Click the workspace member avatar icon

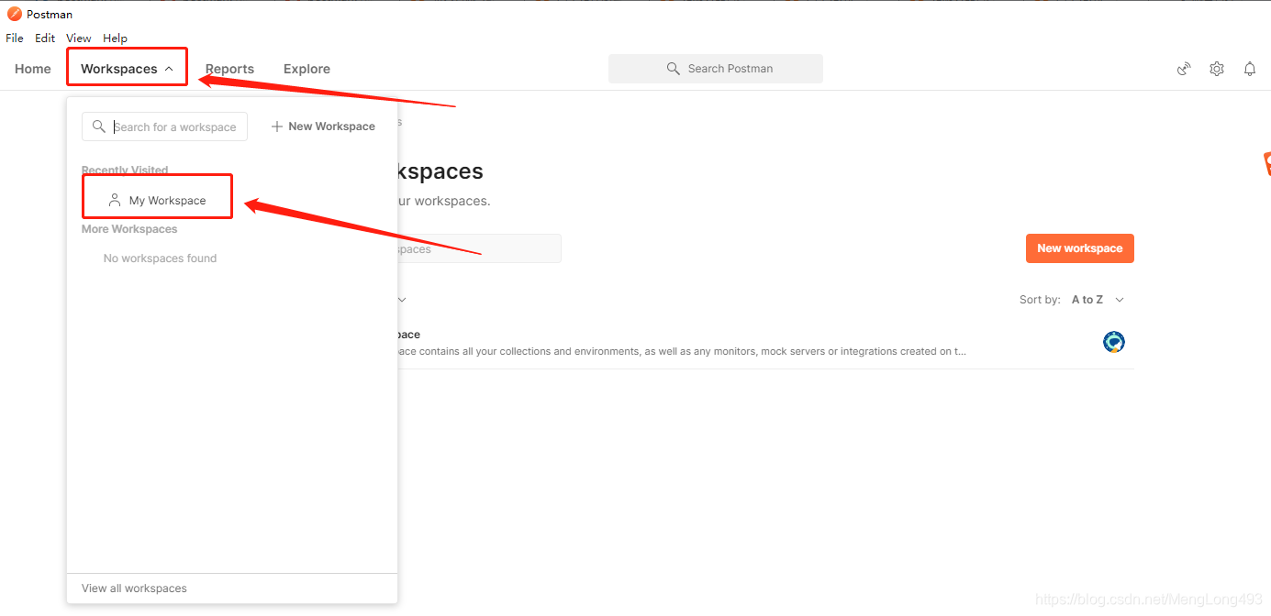click(1114, 342)
